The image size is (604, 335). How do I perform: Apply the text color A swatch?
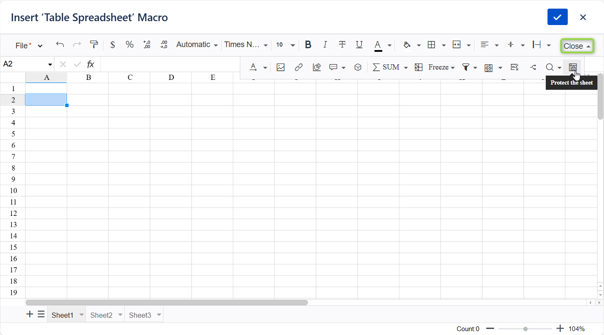pyautogui.click(x=378, y=45)
